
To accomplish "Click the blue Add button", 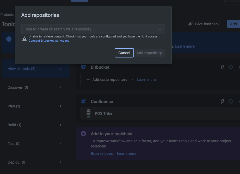I will click(x=233, y=24).
